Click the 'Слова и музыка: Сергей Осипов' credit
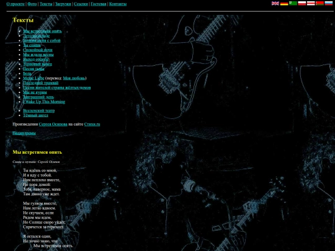The height and width of the screenshot is (251, 335). pos(36,162)
